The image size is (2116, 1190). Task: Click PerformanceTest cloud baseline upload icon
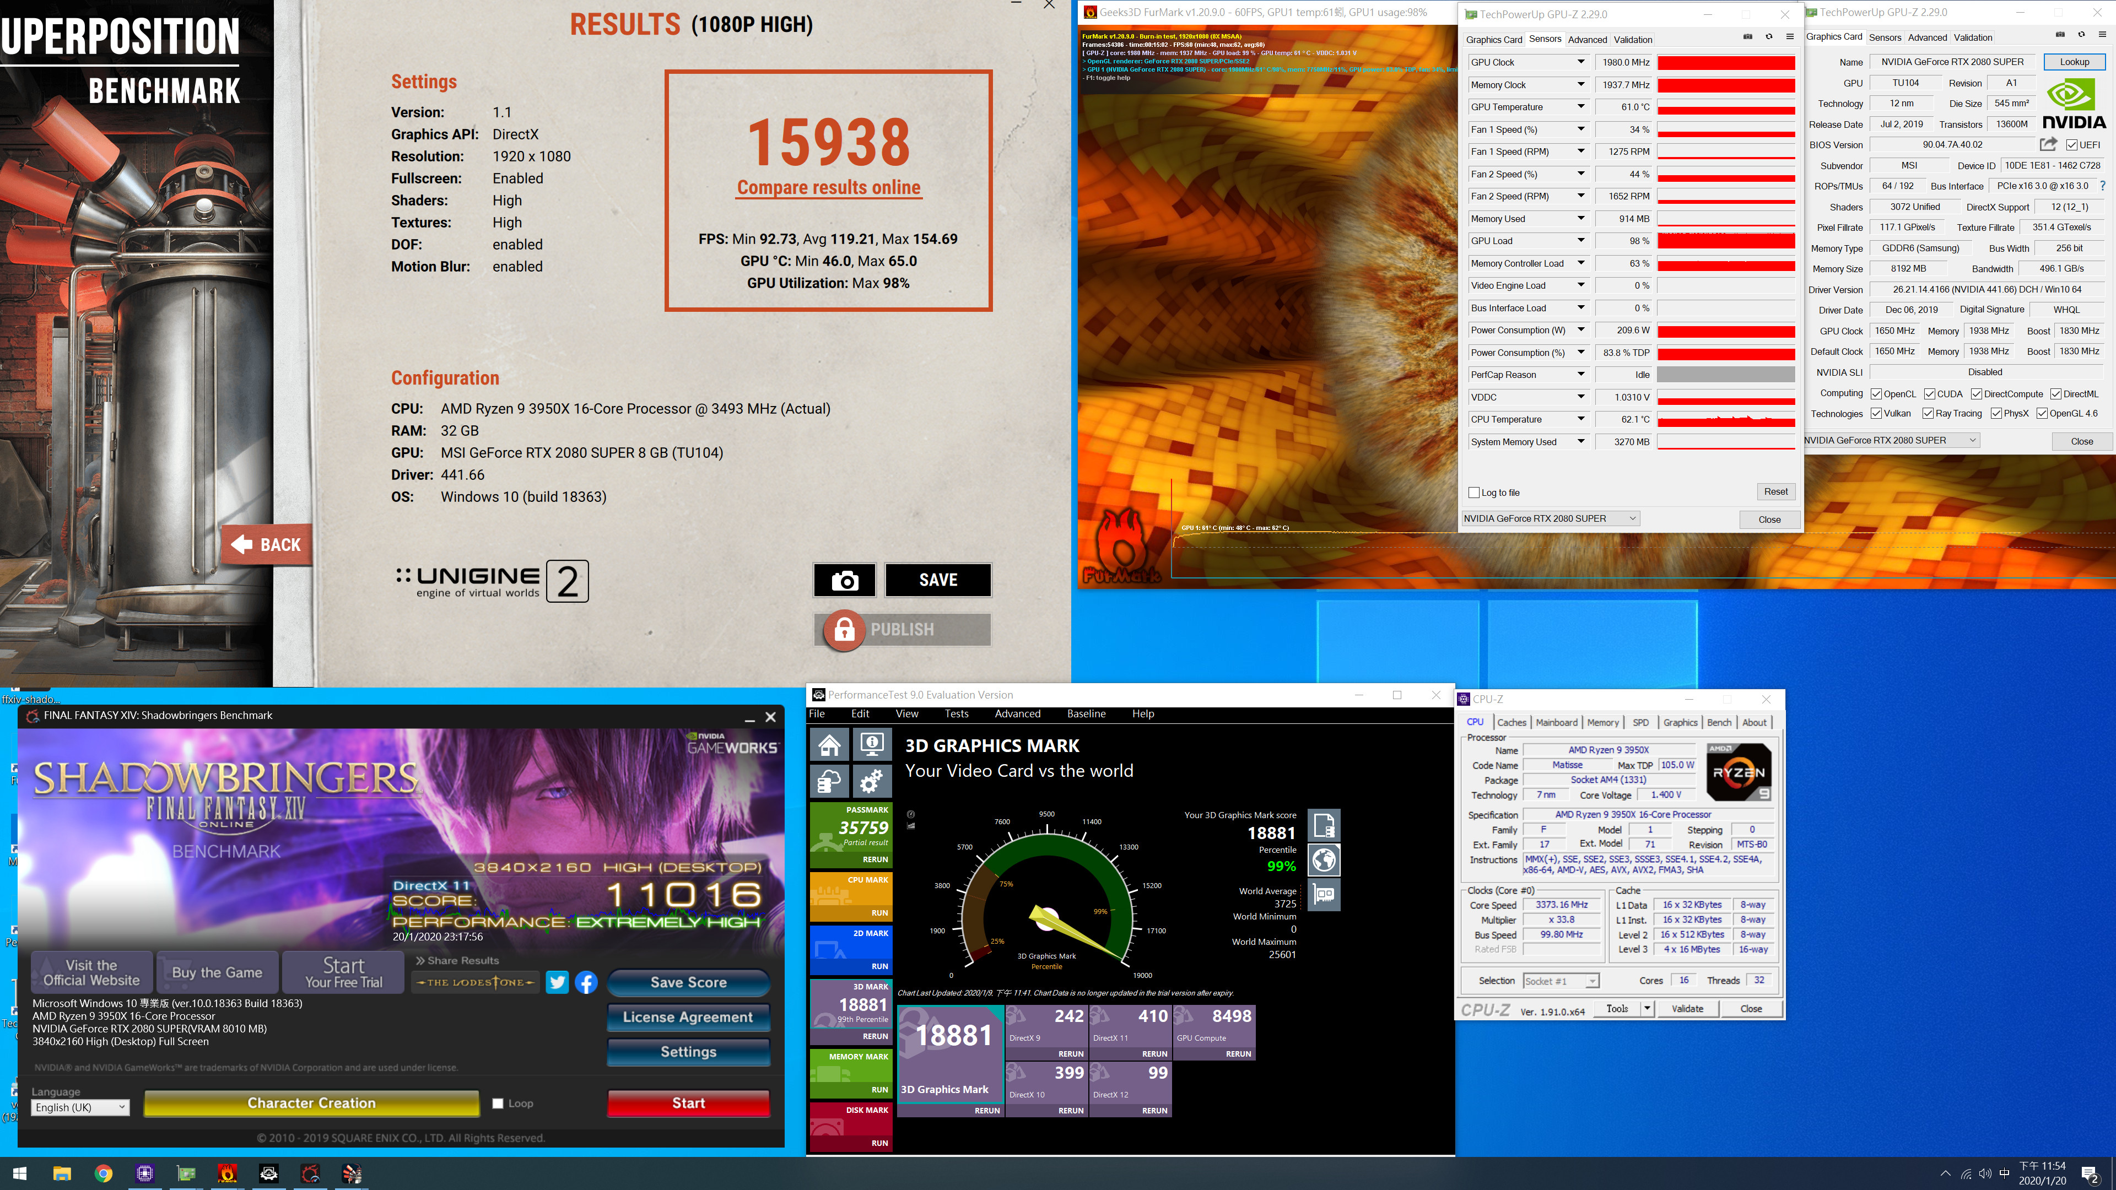[x=830, y=782]
